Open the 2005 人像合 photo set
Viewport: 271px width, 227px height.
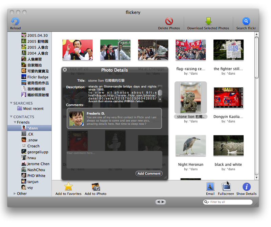point(29,47)
